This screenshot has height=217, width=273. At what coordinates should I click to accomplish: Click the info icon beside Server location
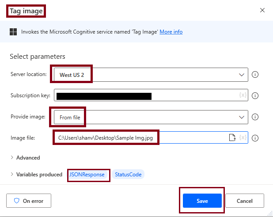[255, 75]
